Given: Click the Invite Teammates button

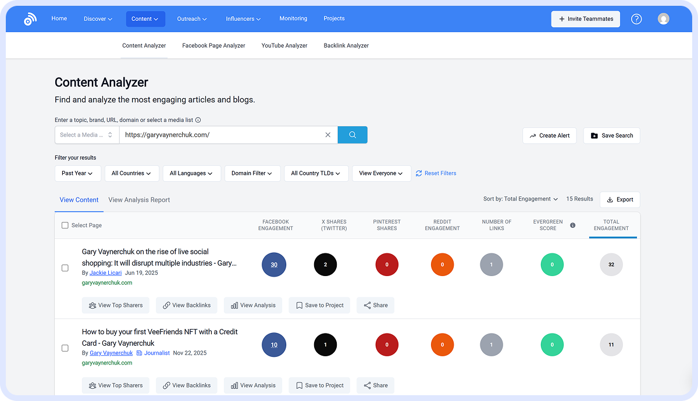Looking at the screenshot, I should [585, 19].
